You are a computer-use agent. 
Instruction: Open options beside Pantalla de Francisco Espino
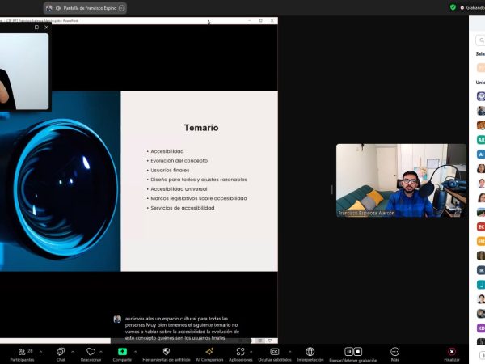pos(122,8)
